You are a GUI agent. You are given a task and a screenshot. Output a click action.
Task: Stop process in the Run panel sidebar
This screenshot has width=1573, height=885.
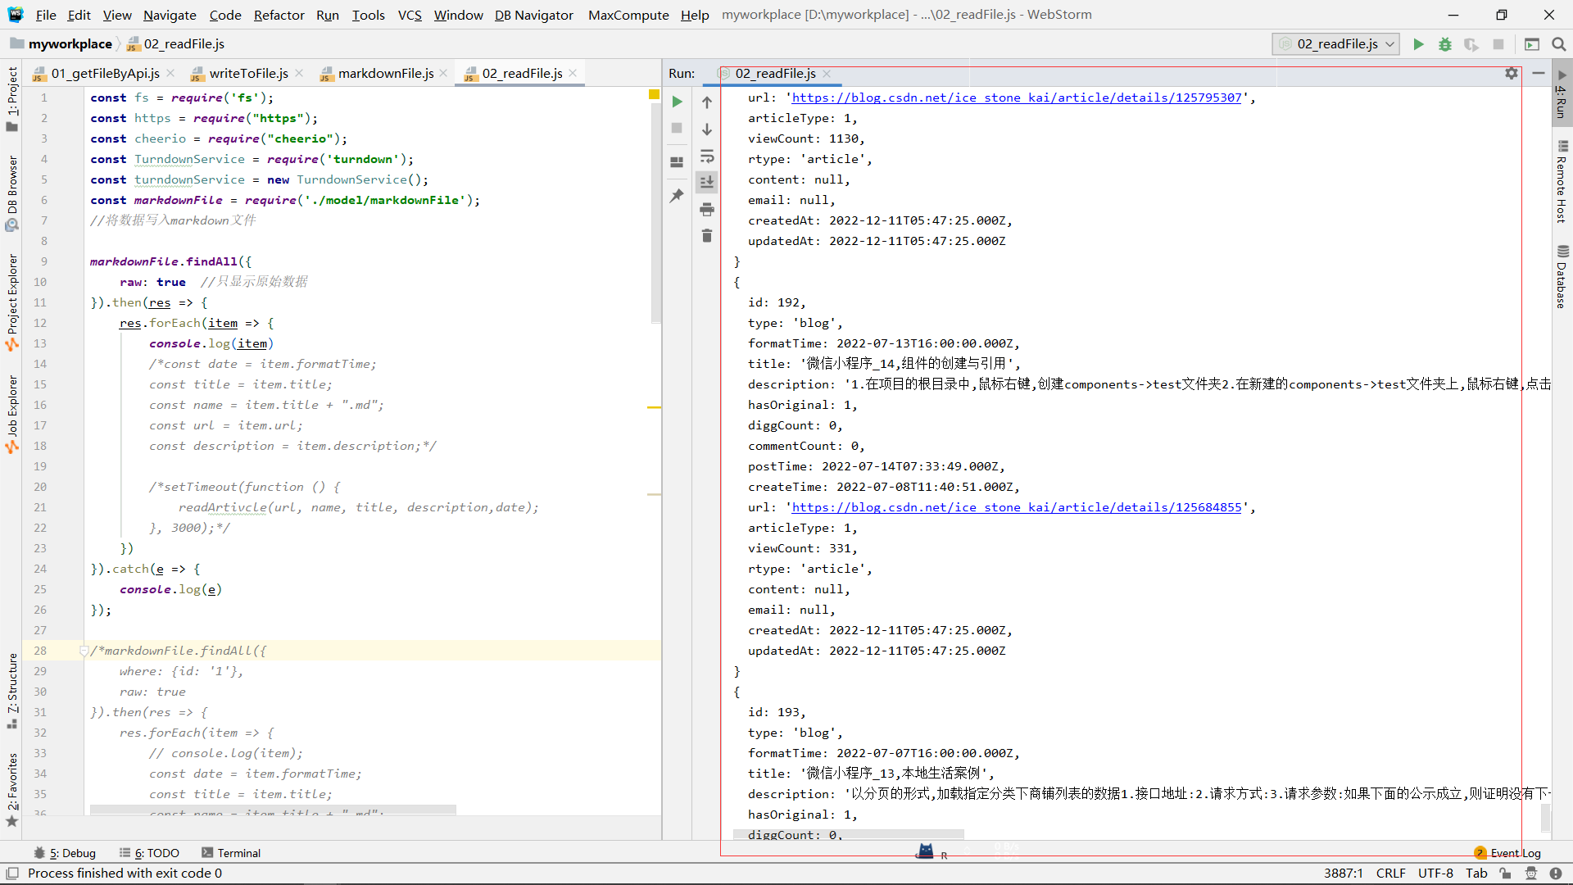click(x=677, y=128)
